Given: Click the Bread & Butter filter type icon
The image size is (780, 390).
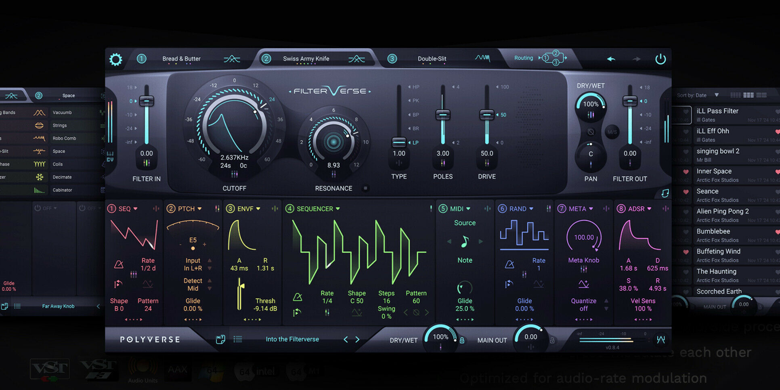Looking at the screenshot, I should coord(232,59).
